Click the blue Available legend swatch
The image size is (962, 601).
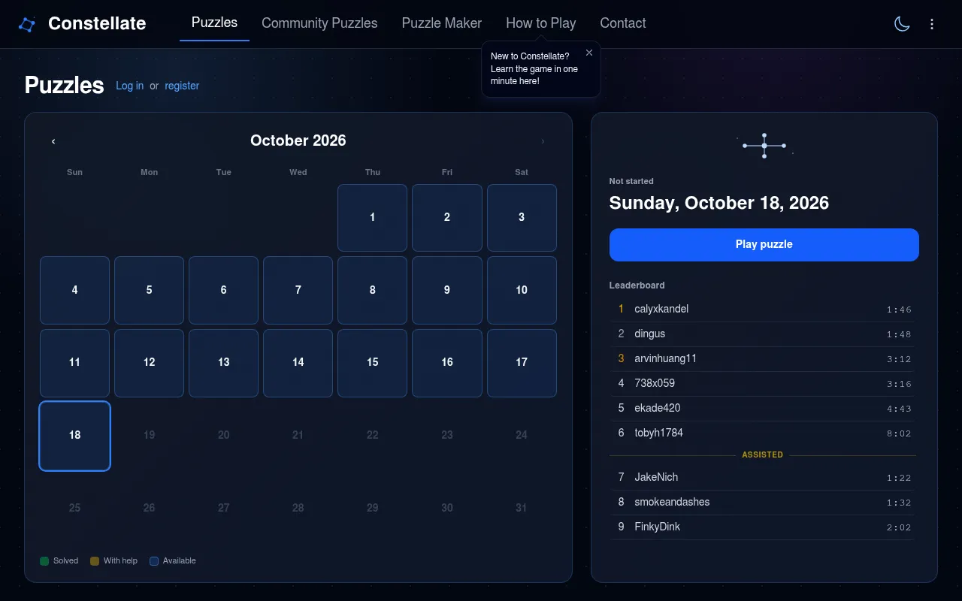[x=154, y=561]
